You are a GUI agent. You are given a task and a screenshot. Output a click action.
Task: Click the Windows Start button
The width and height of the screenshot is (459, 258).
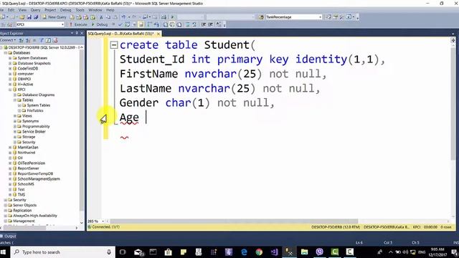pyautogui.click(x=4, y=252)
